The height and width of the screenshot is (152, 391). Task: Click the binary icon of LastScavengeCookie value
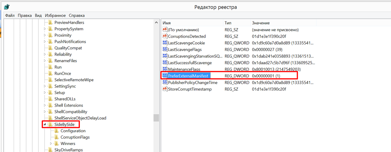pos(165,43)
